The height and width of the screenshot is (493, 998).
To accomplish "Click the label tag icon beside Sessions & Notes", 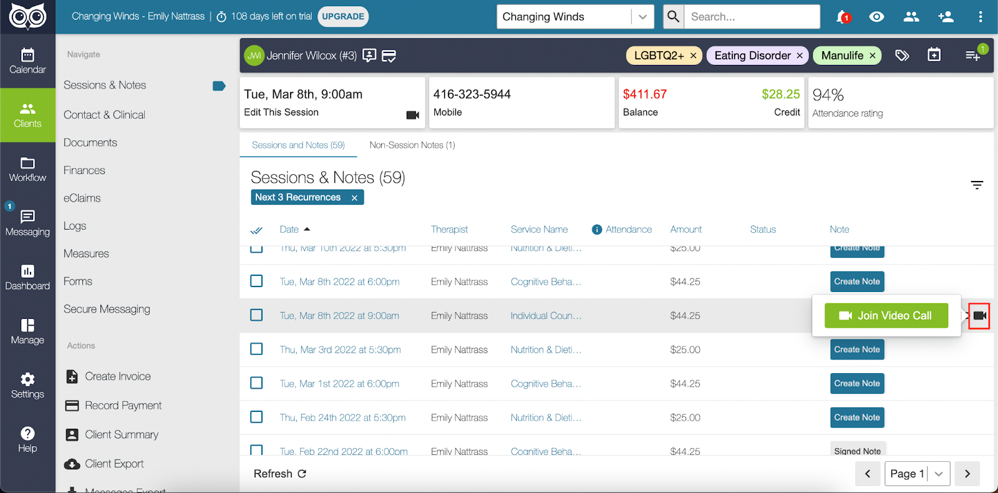I will click(x=219, y=86).
